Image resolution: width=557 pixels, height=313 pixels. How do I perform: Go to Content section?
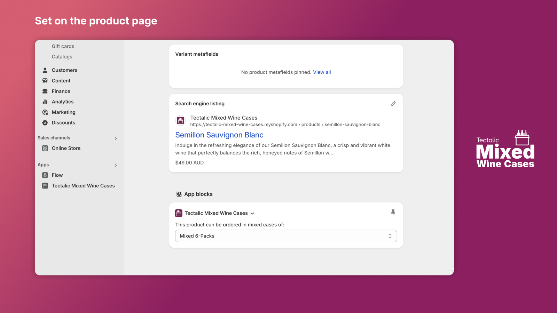pos(61,81)
